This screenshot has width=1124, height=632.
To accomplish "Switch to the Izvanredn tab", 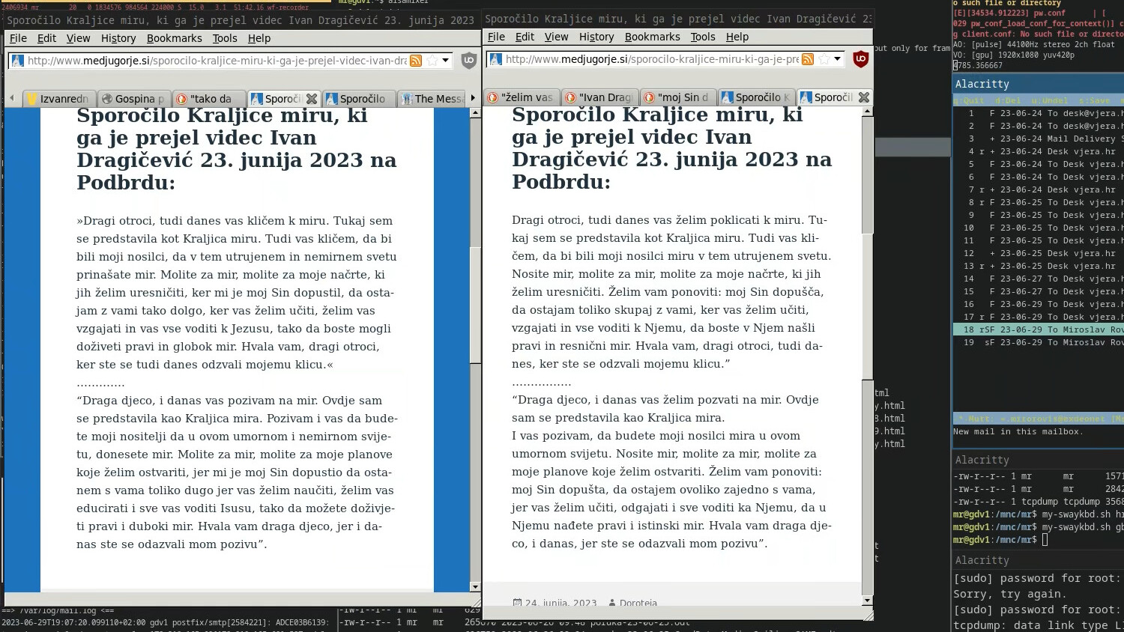I will [58, 99].
